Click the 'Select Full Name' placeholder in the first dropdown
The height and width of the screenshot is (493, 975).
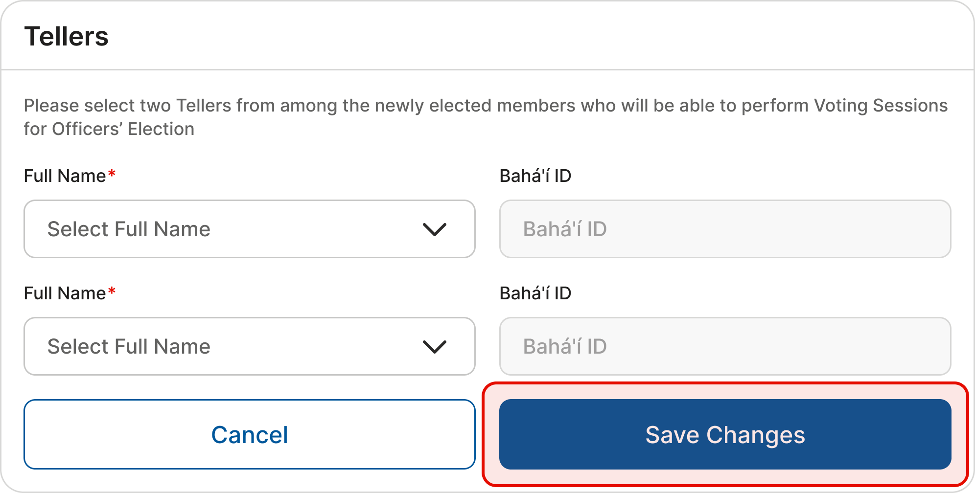[x=129, y=229]
